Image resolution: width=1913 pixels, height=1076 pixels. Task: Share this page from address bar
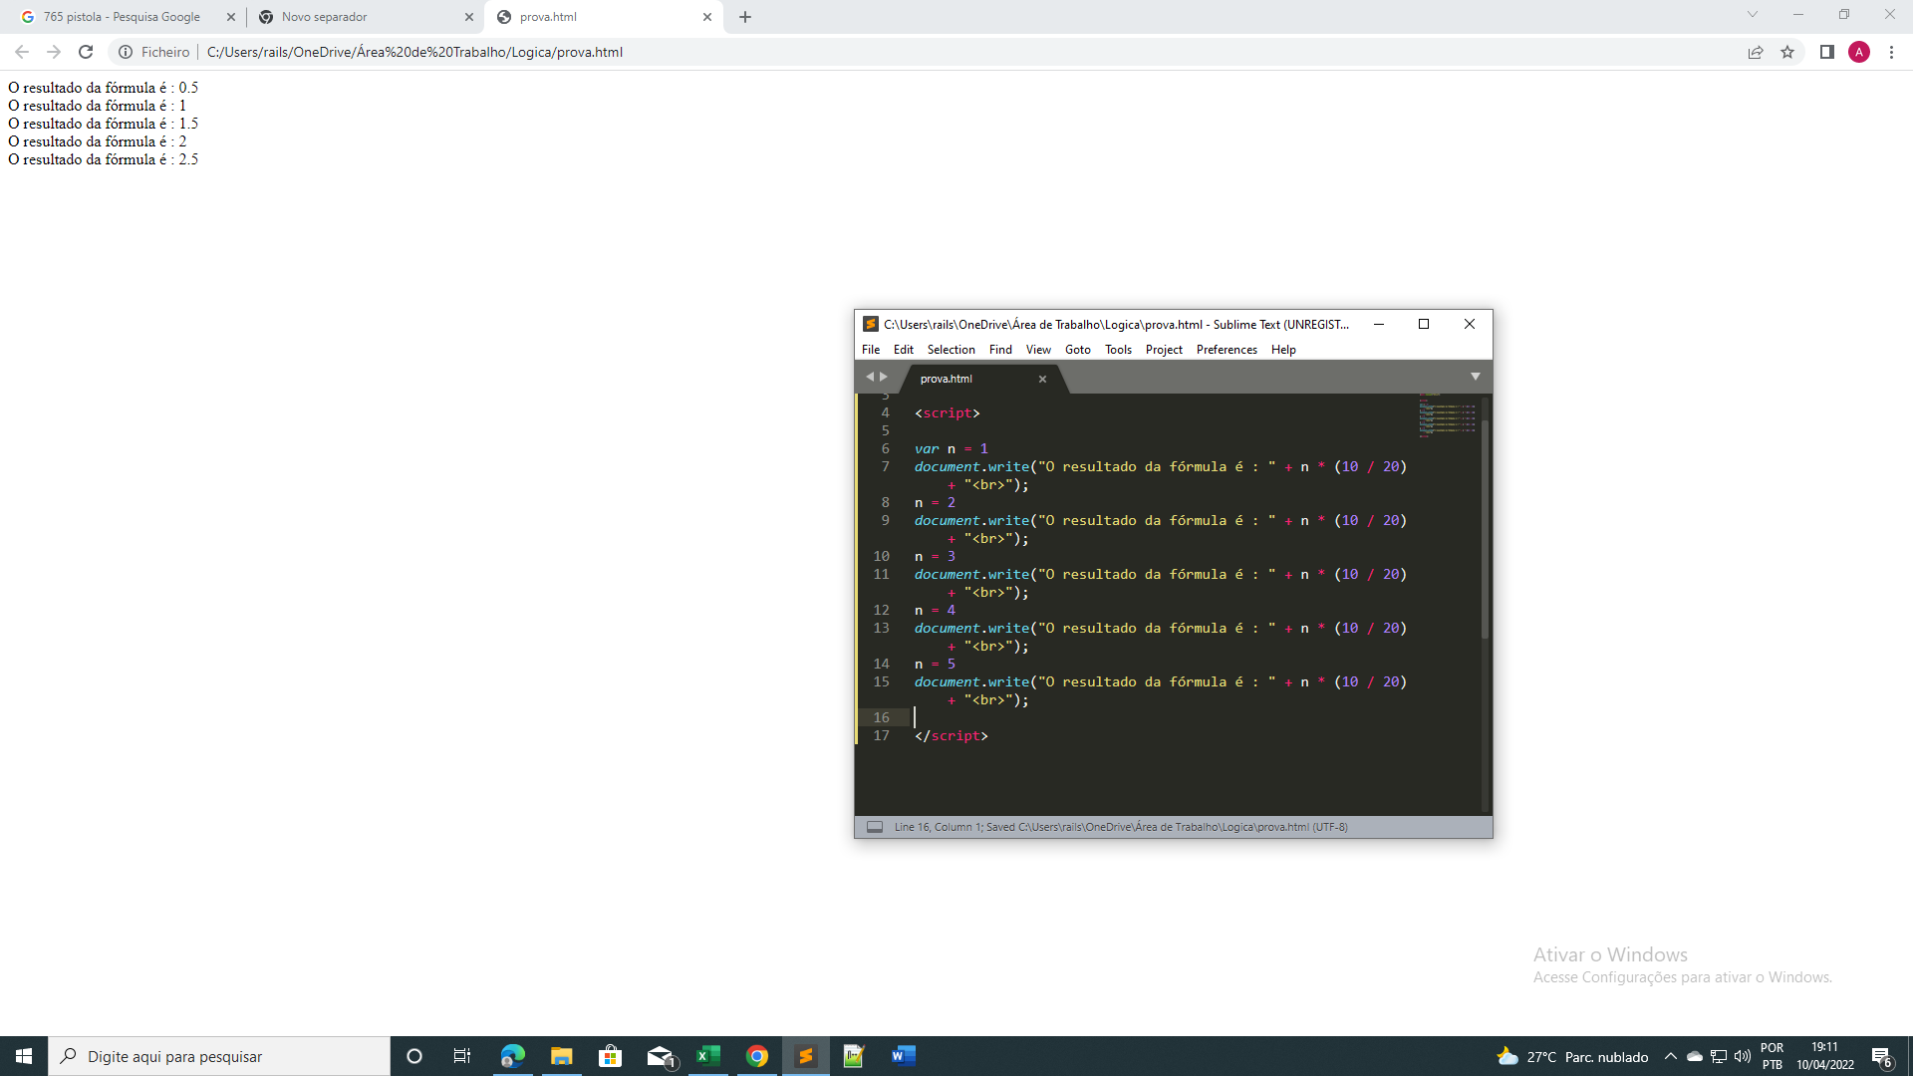[1756, 52]
